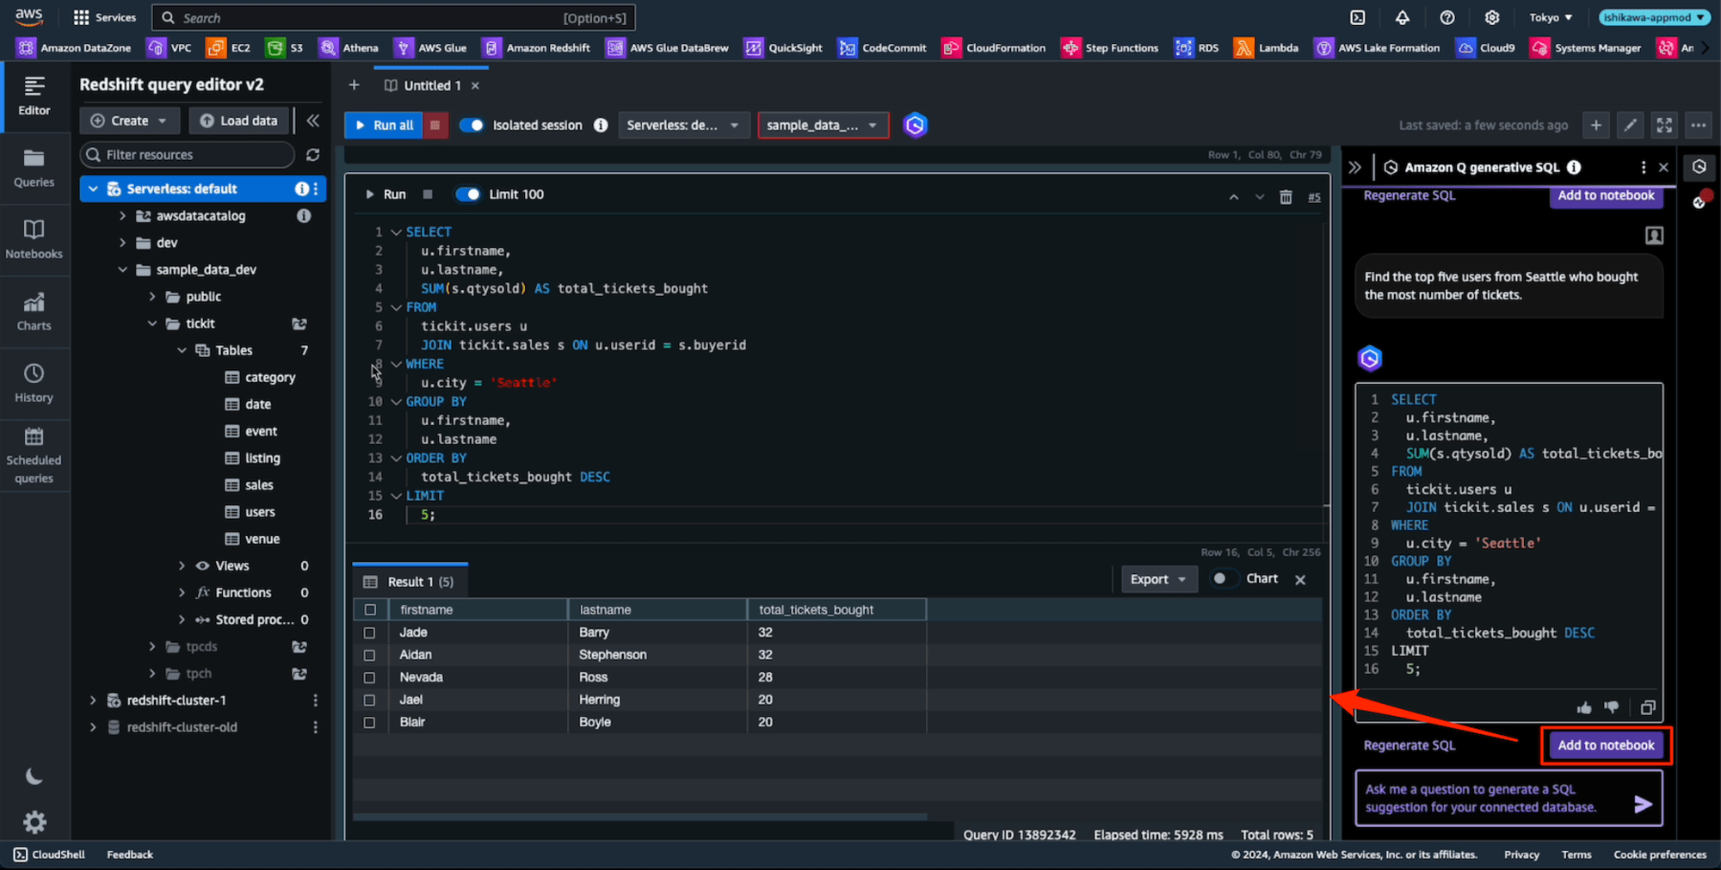This screenshot has height=870, width=1721.
Task: Open AWS notifications bell
Action: pos(1403,17)
